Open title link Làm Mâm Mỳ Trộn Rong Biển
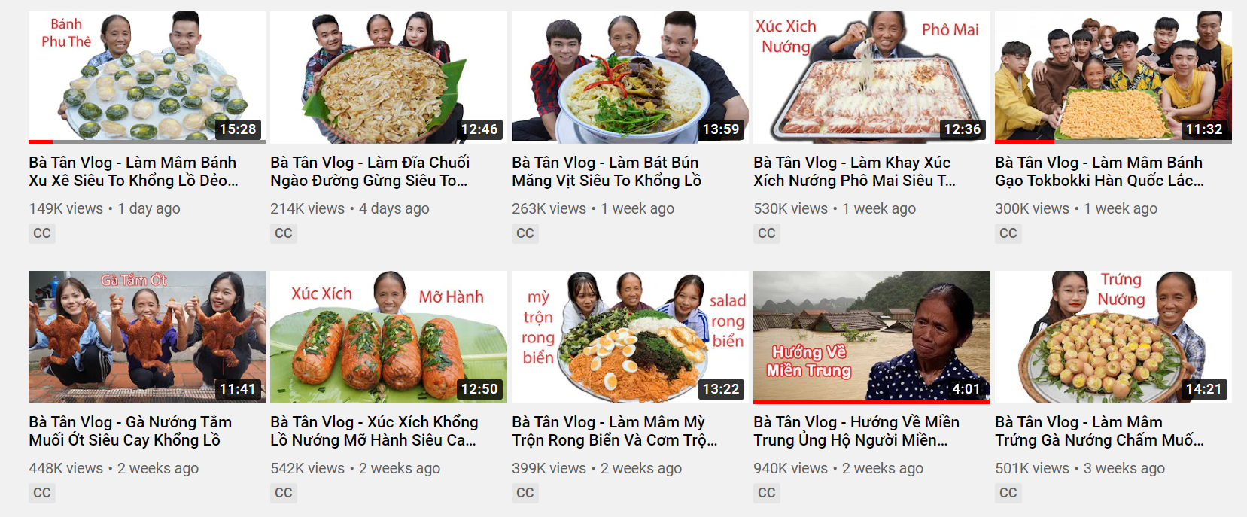The width and height of the screenshot is (1247, 517). pyautogui.click(x=614, y=431)
